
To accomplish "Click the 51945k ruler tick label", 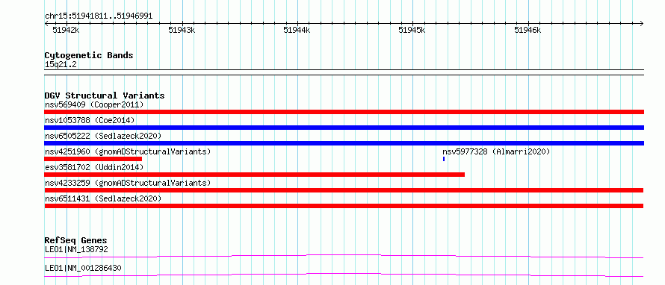I will pyautogui.click(x=412, y=30).
